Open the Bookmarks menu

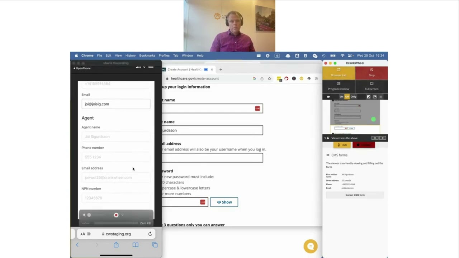(147, 56)
